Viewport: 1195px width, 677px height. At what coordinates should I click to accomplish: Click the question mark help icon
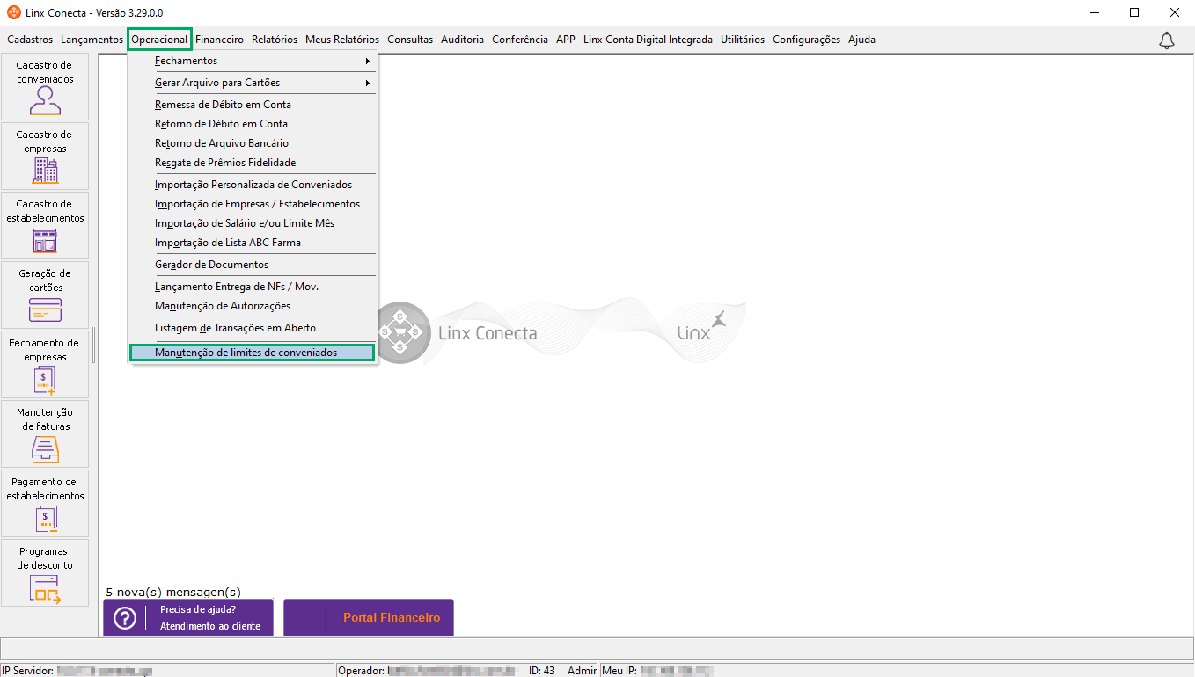point(125,618)
